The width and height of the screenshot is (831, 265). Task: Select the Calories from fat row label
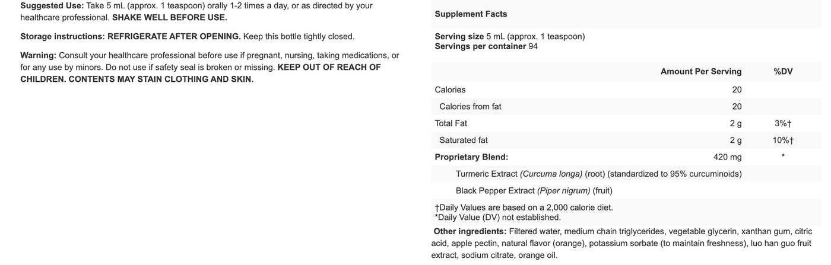(470, 107)
